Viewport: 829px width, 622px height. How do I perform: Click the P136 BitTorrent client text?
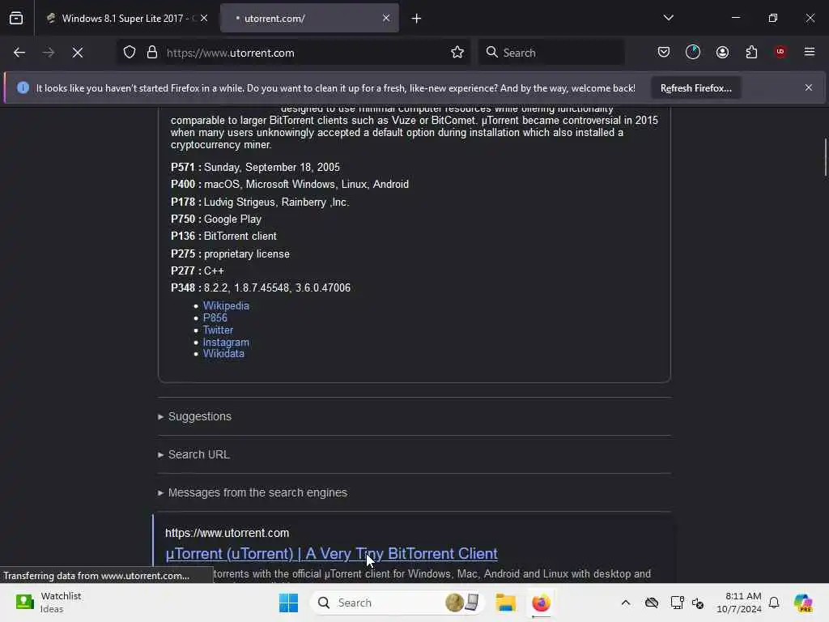[223, 236]
